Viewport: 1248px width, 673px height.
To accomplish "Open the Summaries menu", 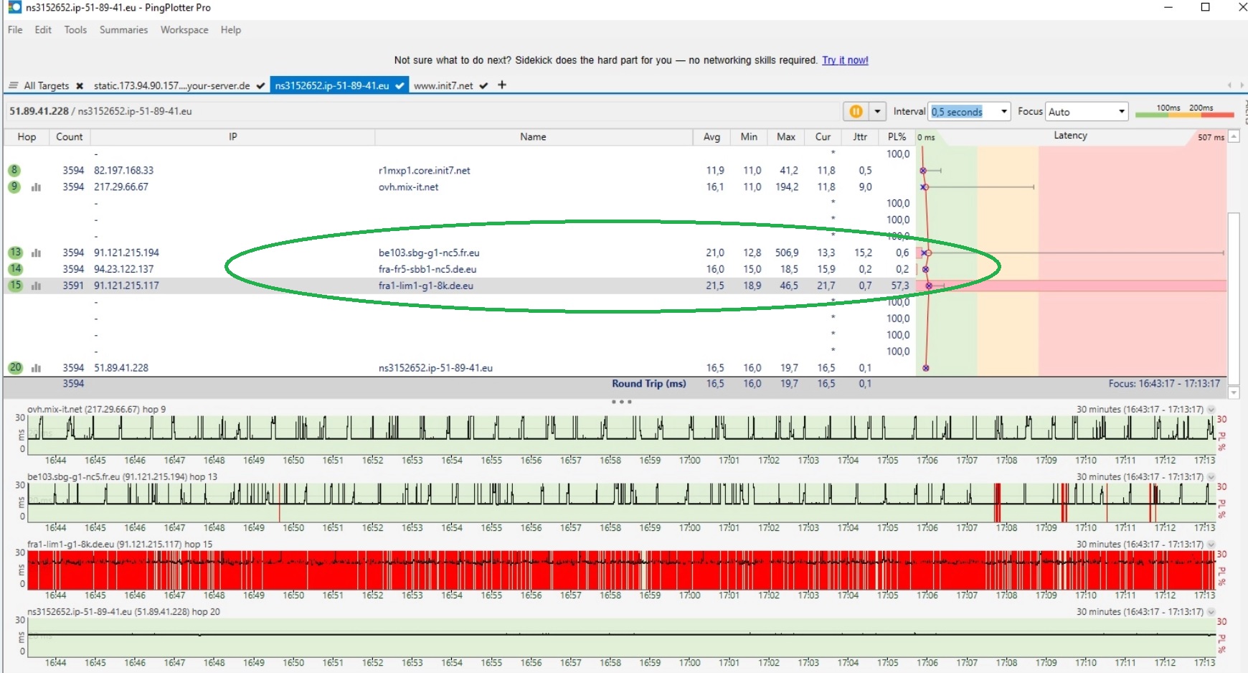I will (x=123, y=30).
